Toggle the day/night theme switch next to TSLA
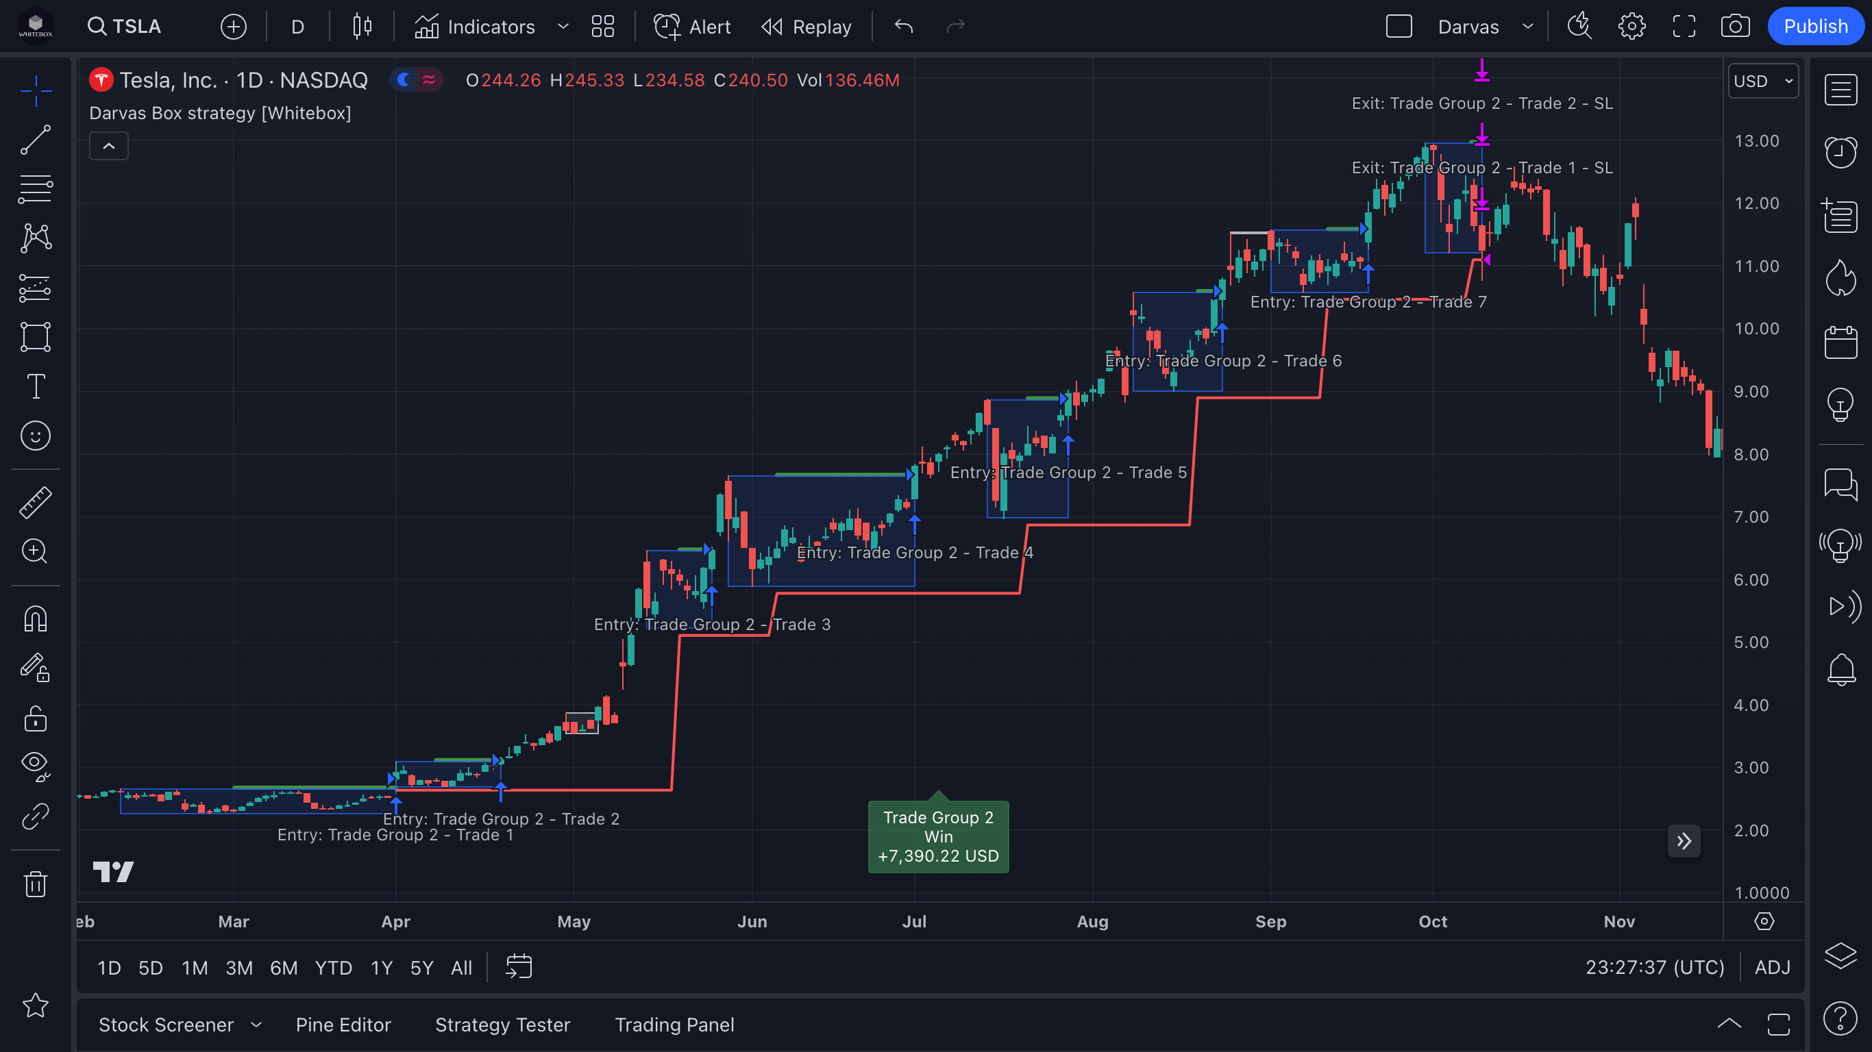Image resolution: width=1872 pixels, height=1052 pixels. pyautogui.click(x=417, y=80)
